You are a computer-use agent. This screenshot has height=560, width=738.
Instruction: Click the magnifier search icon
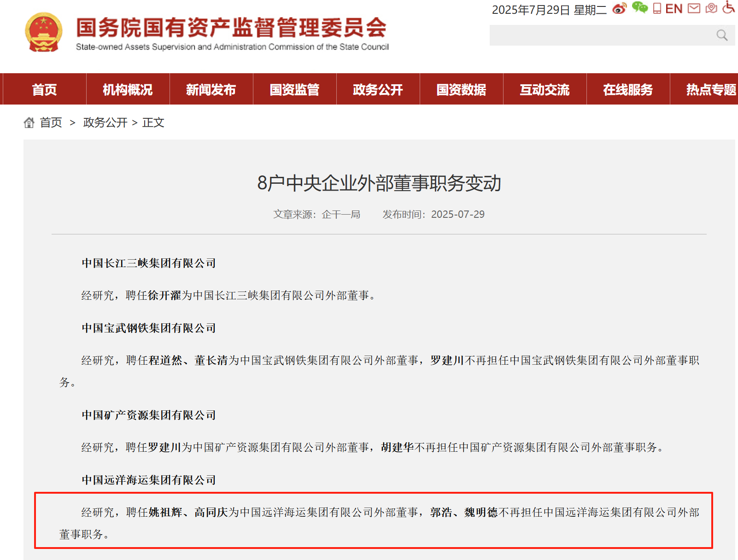click(x=722, y=35)
